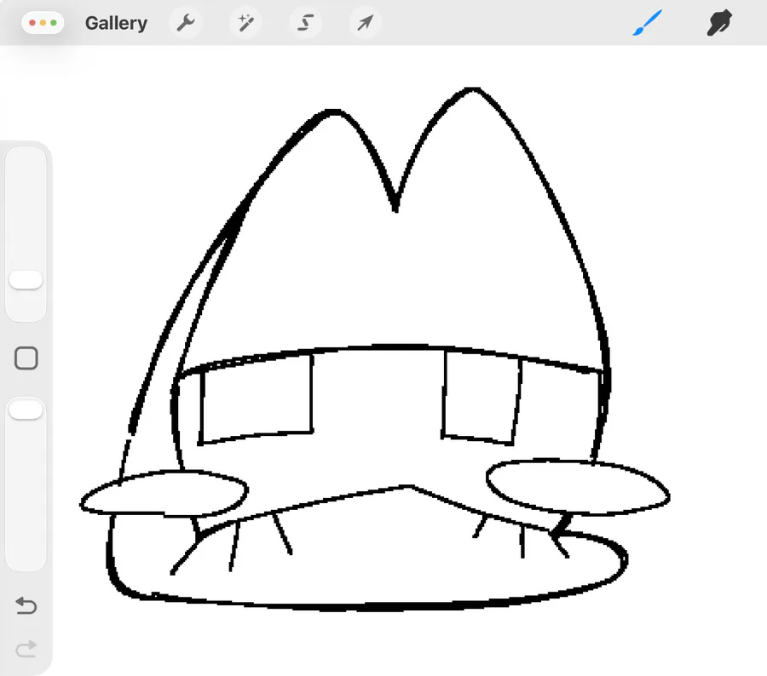
Task: Select the Smudge finger tool
Action: point(719,22)
